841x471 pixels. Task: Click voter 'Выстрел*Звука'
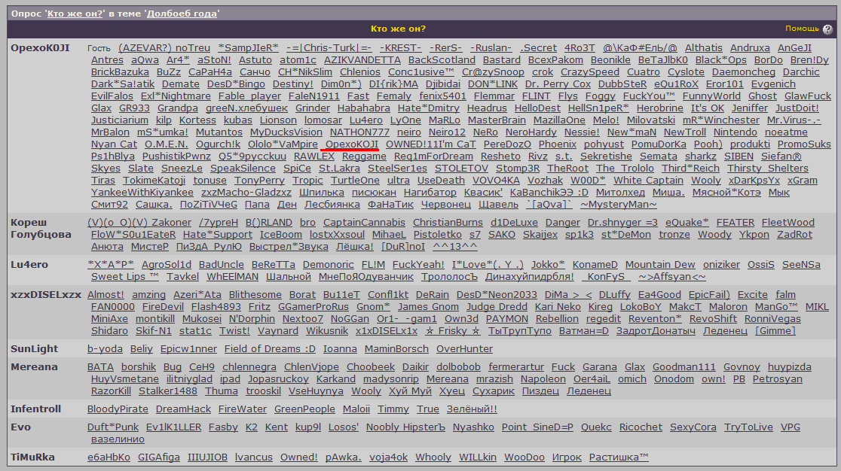click(x=289, y=246)
